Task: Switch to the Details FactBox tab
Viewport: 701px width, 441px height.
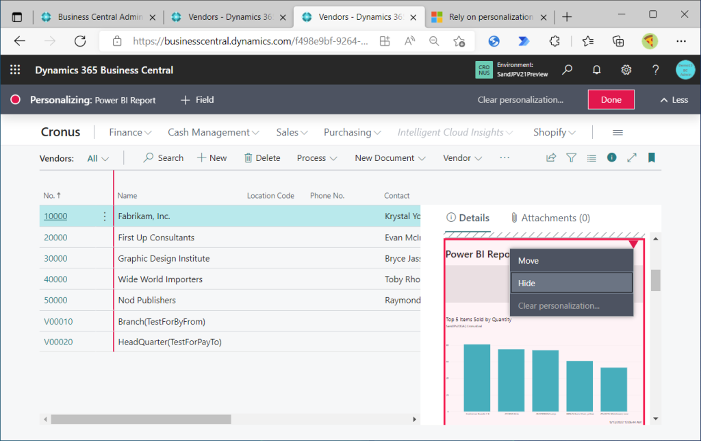Action: coord(468,218)
